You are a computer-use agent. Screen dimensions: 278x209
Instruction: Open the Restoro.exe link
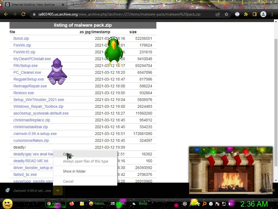24,93
